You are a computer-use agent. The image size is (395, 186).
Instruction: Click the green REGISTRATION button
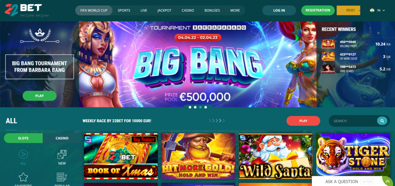(318, 10)
